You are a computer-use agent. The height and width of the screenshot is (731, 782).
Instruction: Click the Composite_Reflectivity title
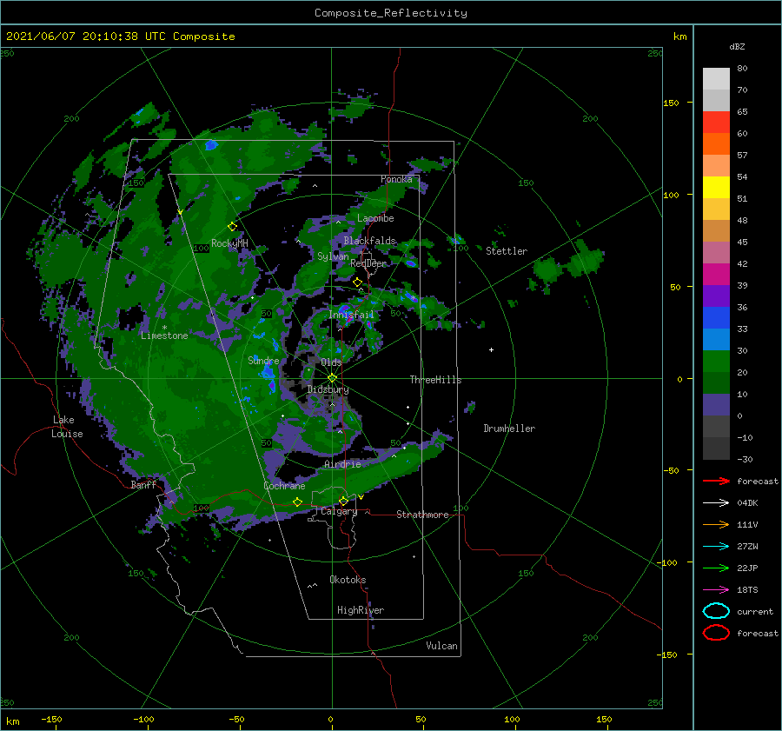(391, 13)
